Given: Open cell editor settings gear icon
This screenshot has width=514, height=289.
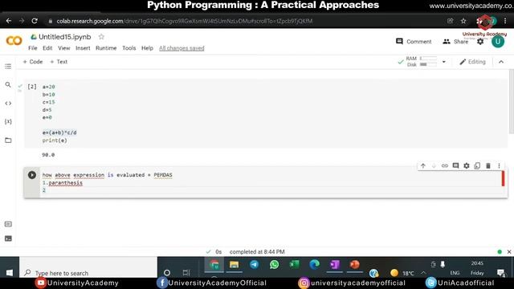Looking at the screenshot, I should [467, 166].
